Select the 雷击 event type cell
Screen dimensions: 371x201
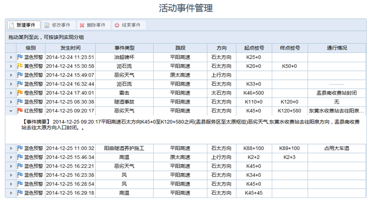point(124,93)
